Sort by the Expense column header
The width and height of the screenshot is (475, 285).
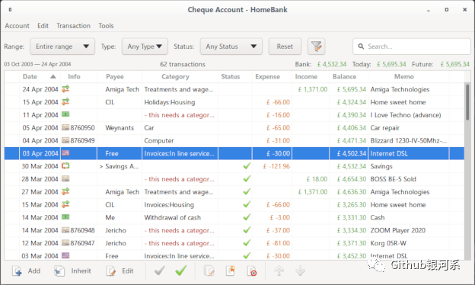[x=272, y=77]
